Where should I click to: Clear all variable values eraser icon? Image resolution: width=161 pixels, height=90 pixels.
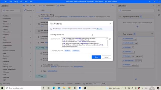(136, 79)
